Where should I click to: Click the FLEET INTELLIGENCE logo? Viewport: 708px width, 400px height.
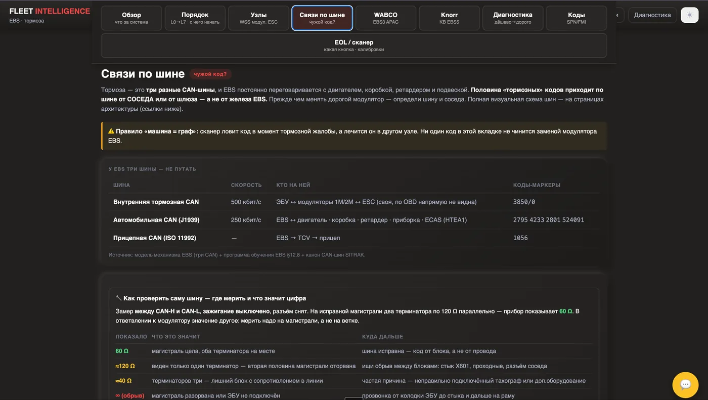[x=50, y=11]
